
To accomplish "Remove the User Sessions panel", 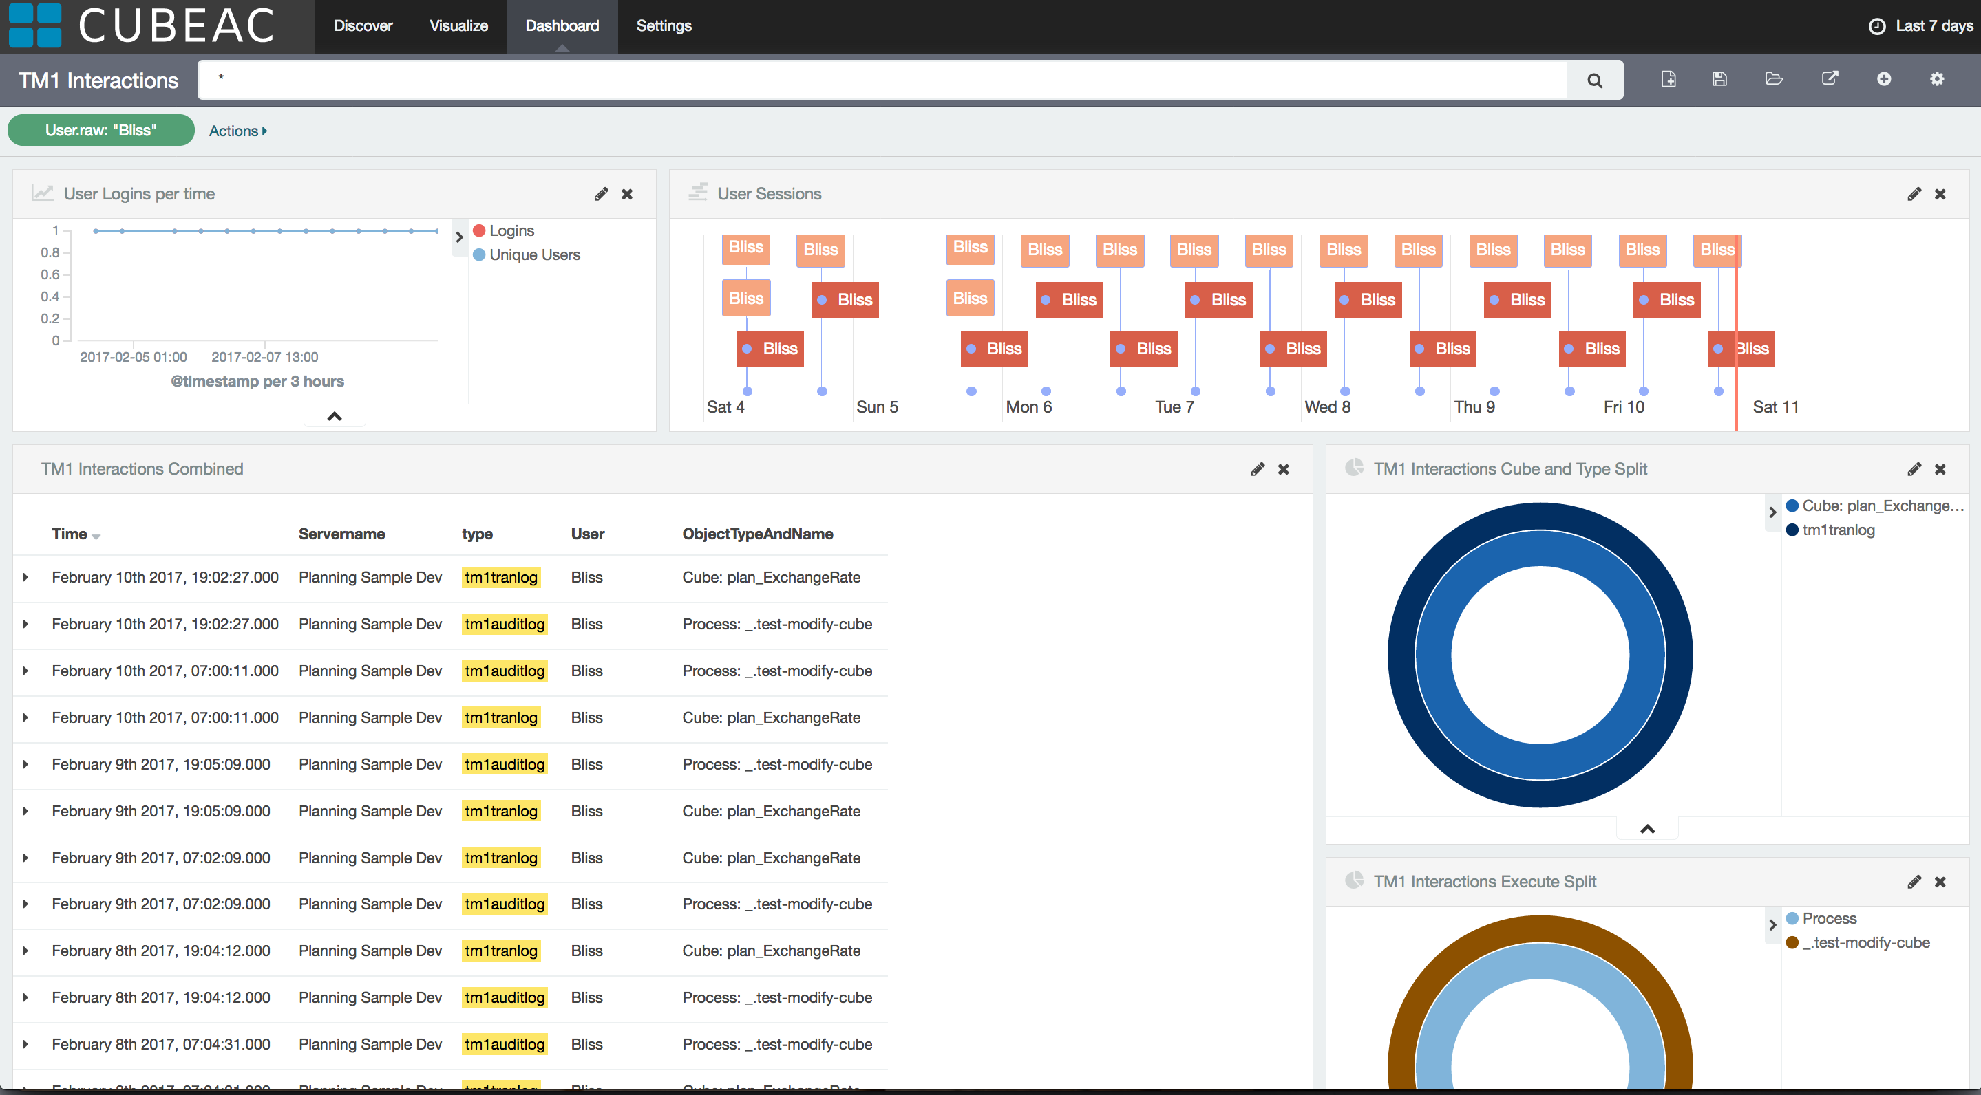I will click(1940, 195).
